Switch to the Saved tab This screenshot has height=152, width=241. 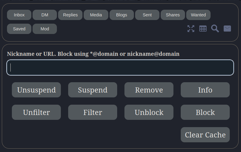pos(19,29)
